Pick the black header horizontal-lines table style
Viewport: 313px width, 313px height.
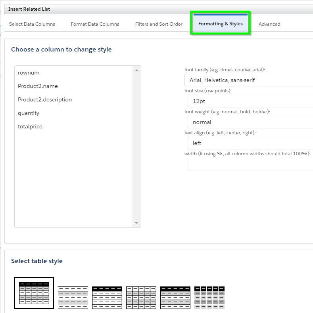pyautogui.click(x=107, y=298)
